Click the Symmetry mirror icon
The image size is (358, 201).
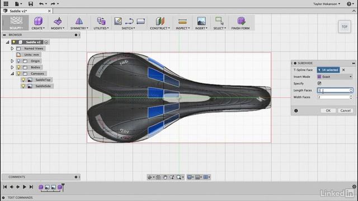tap(79, 21)
